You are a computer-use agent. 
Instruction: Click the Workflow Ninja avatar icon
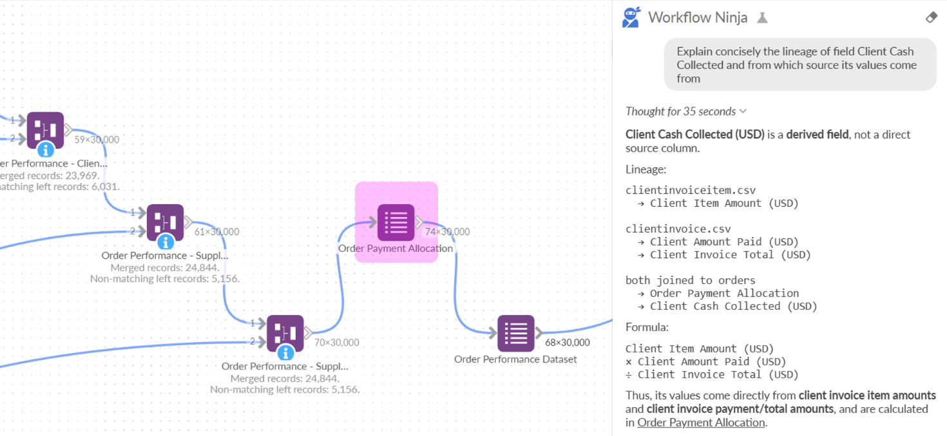631,17
